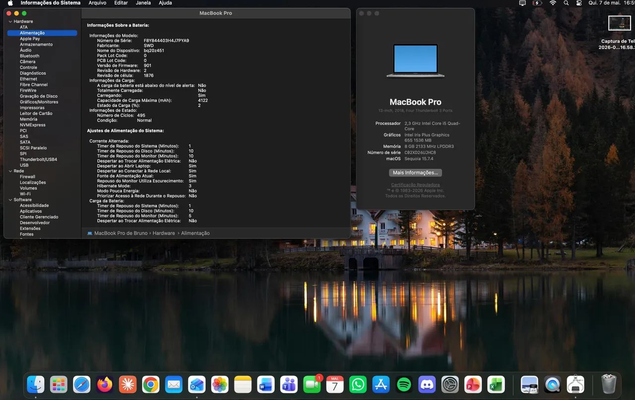Open the Trash in the Dock

(609, 385)
